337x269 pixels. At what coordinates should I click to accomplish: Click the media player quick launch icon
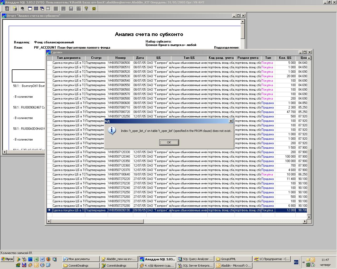(42, 265)
